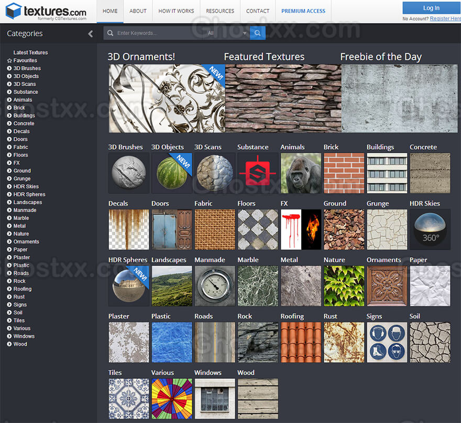The height and width of the screenshot is (423, 461).
Task: Click the blue search magnifier button
Action: (258, 33)
